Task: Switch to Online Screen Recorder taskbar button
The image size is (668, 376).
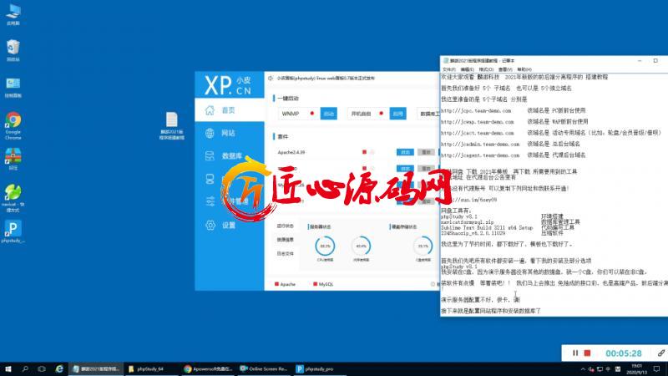Action: point(264,368)
